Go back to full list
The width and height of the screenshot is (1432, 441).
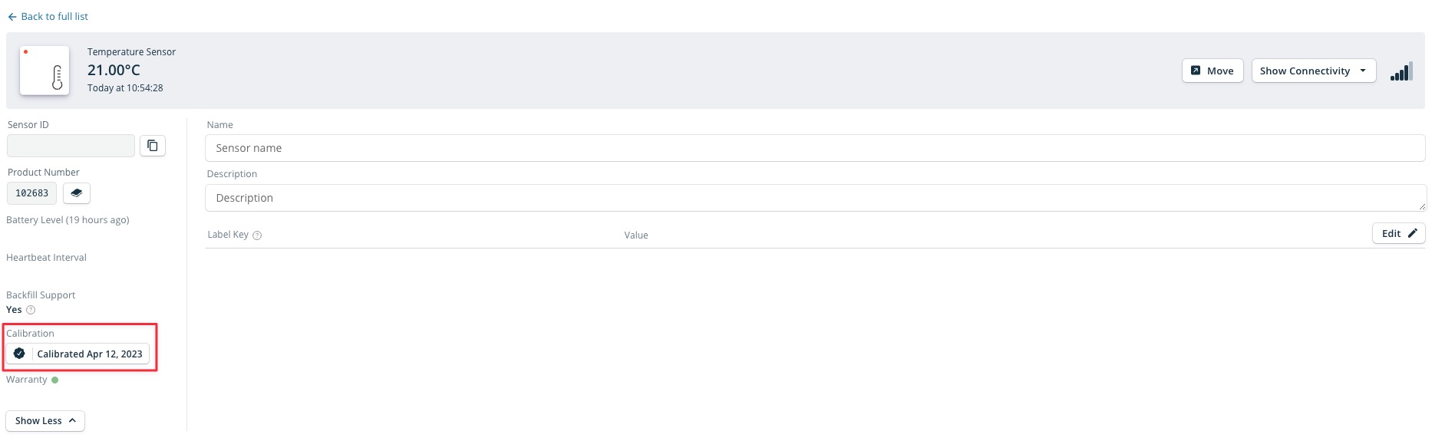[x=48, y=16]
